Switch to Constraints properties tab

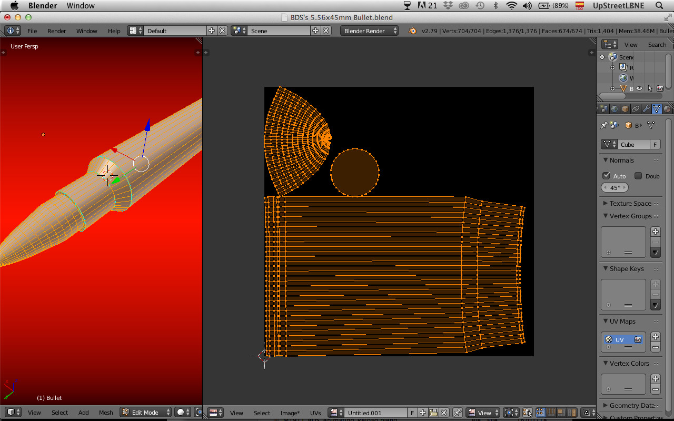pyautogui.click(x=636, y=109)
